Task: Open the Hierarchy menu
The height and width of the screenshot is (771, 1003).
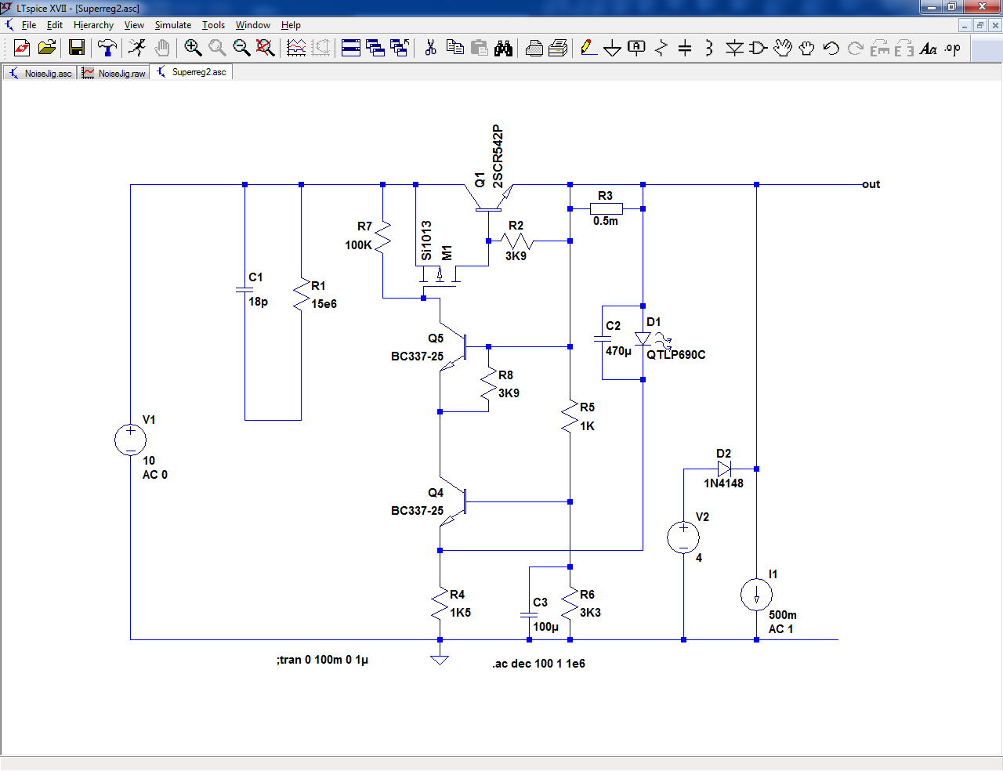Action: coord(93,25)
